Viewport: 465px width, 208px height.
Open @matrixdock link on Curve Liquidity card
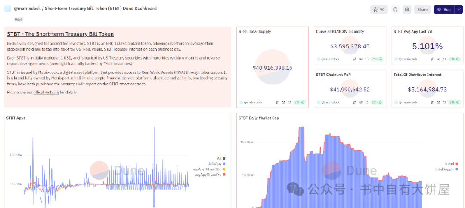tap(330, 59)
